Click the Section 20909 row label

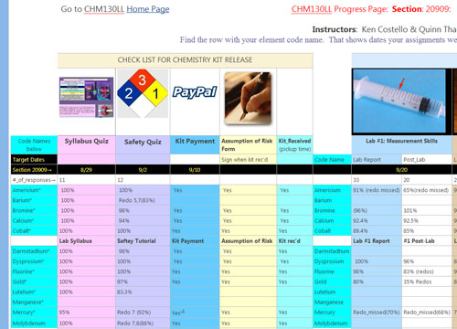(34, 170)
